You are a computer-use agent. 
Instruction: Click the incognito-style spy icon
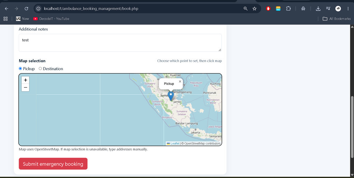pyautogui.click(x=303, y=9)
